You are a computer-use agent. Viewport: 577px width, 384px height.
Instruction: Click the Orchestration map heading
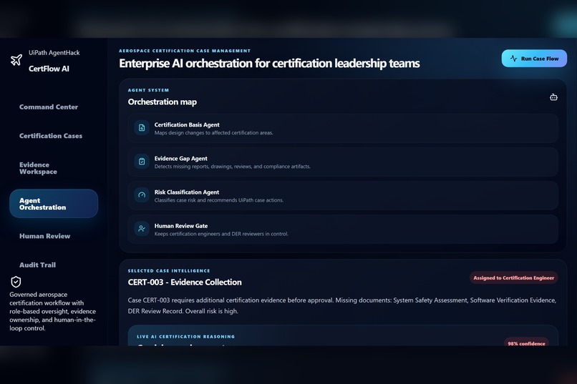163,102
